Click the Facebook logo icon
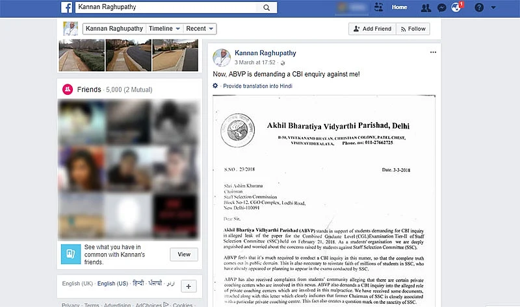Viewport: 520px width, 307px height. (x=67, y=7)
